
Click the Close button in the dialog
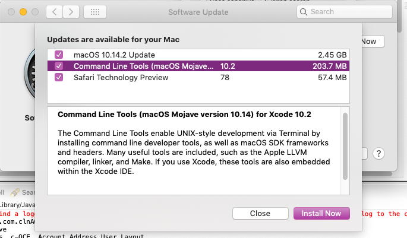[260, 213]
